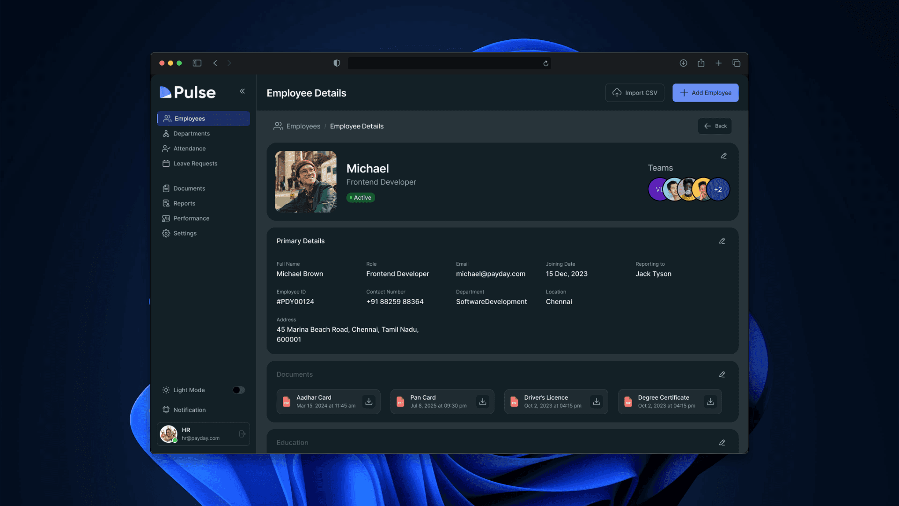
Task: Click the +2 more team members badge
Action: [x=718, y=189]
